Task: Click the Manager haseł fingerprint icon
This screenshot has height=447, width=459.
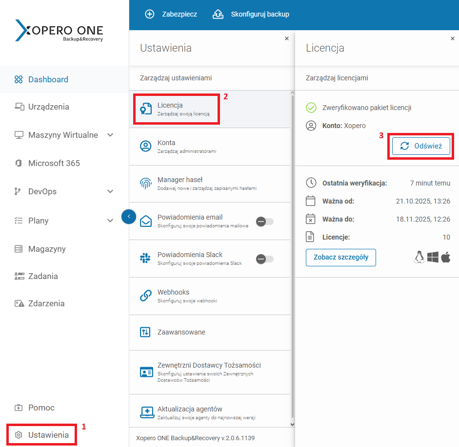Action: point(145,183)
